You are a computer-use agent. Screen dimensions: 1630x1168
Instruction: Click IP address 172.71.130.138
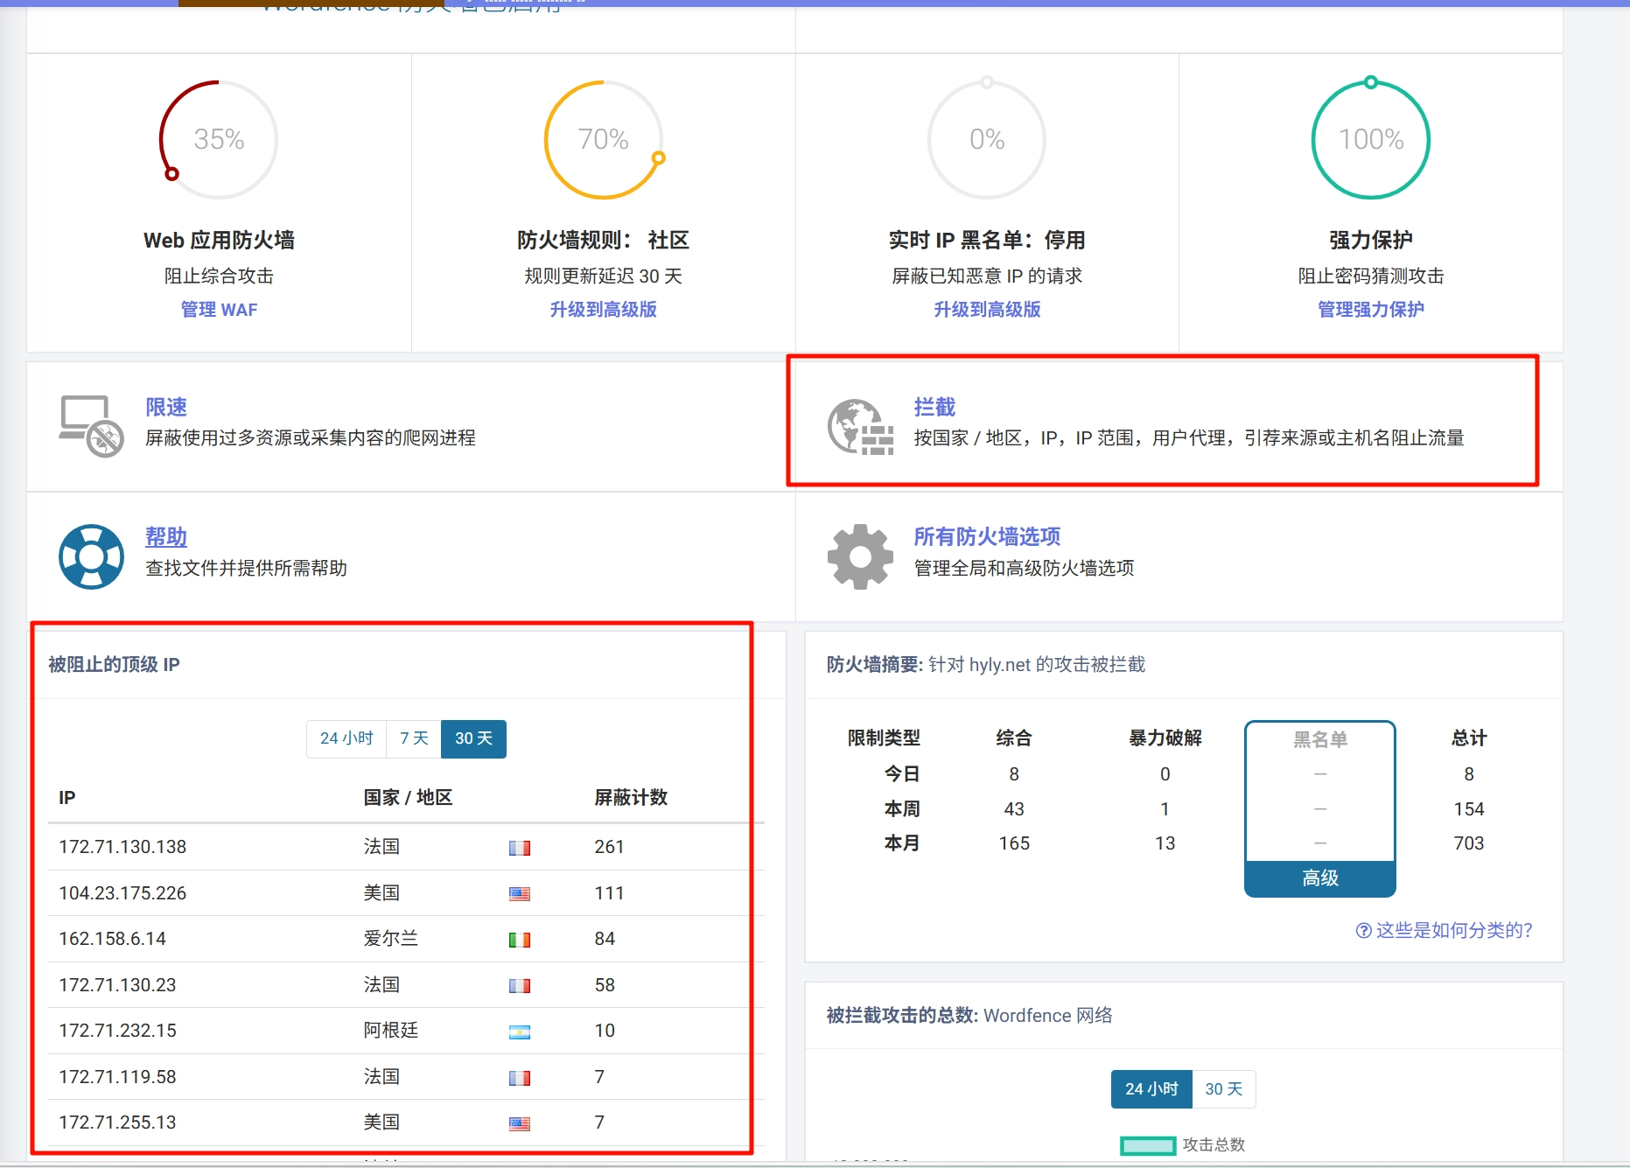(x=122, y=847)
